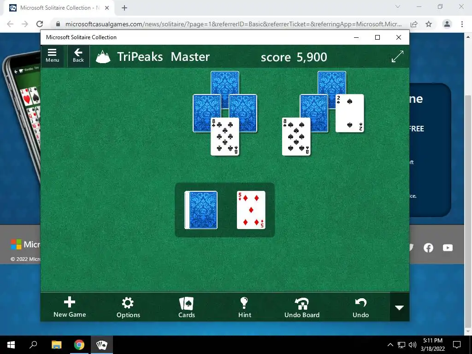Open network settings tray icon

[x=401, y=345]
